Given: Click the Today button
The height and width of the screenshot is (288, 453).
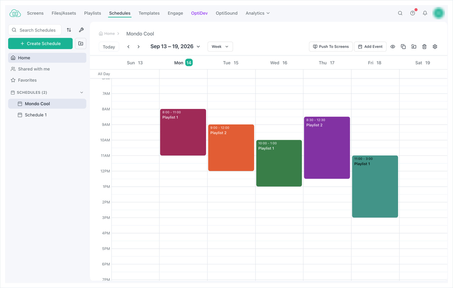Looking at the screenshot, I should [x=109, y=47].
